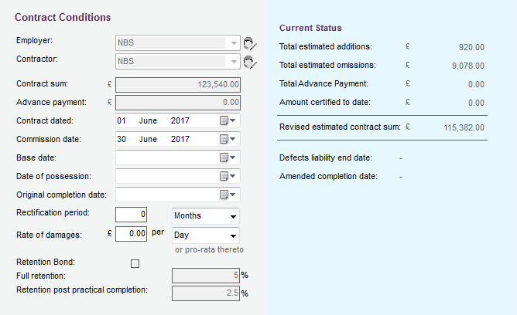Expand the Contractor dropdown showing NBS
Viewport: 517px width, 315px height.
[234, 62]
